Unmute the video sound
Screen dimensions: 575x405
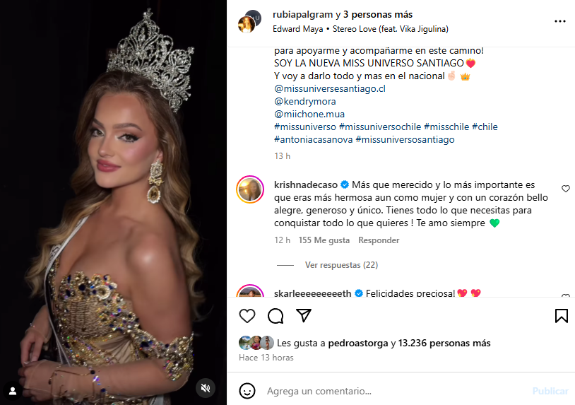pos(206,387)
